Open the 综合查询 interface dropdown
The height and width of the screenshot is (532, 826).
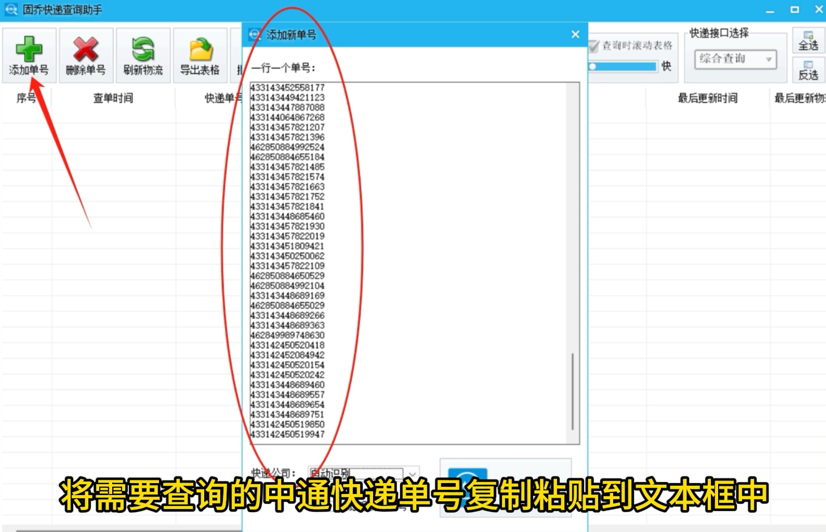[736, 59]
